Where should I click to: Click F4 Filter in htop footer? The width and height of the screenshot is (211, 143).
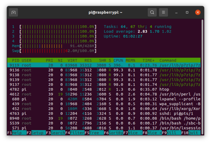coord(75,133)
